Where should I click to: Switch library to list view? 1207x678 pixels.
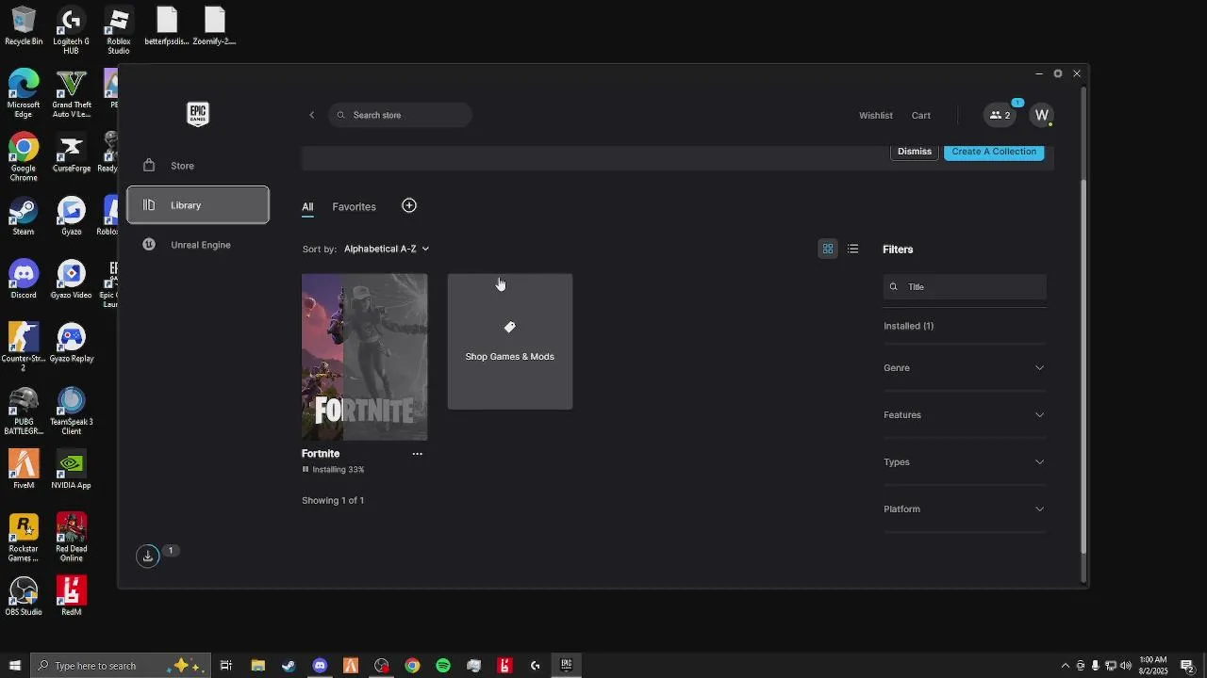(852, 249)
